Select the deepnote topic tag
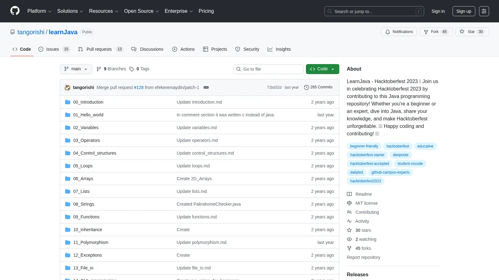Image resolution: width=499 pixels, height=280 pixels. point(401,155)
